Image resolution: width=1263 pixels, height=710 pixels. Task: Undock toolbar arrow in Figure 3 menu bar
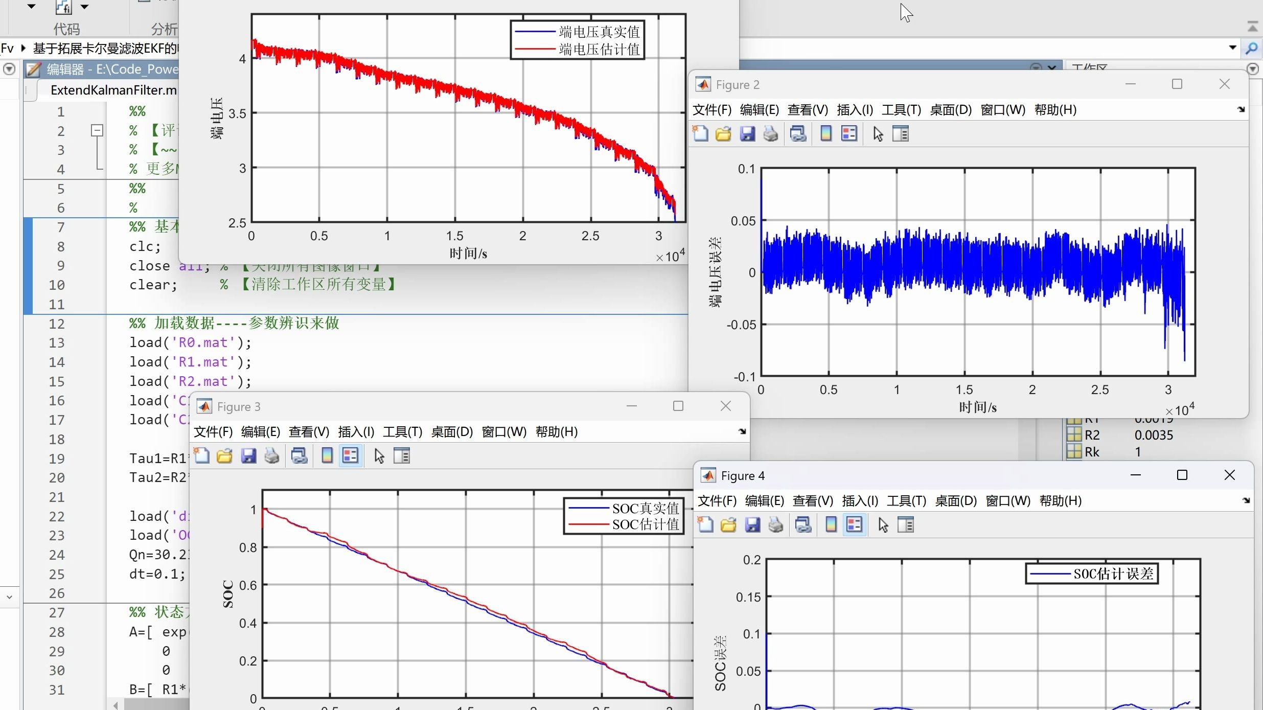(742, 431)
